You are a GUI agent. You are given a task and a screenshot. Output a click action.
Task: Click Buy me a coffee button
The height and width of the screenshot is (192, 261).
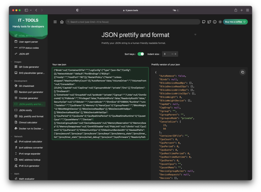click(235, 22)
